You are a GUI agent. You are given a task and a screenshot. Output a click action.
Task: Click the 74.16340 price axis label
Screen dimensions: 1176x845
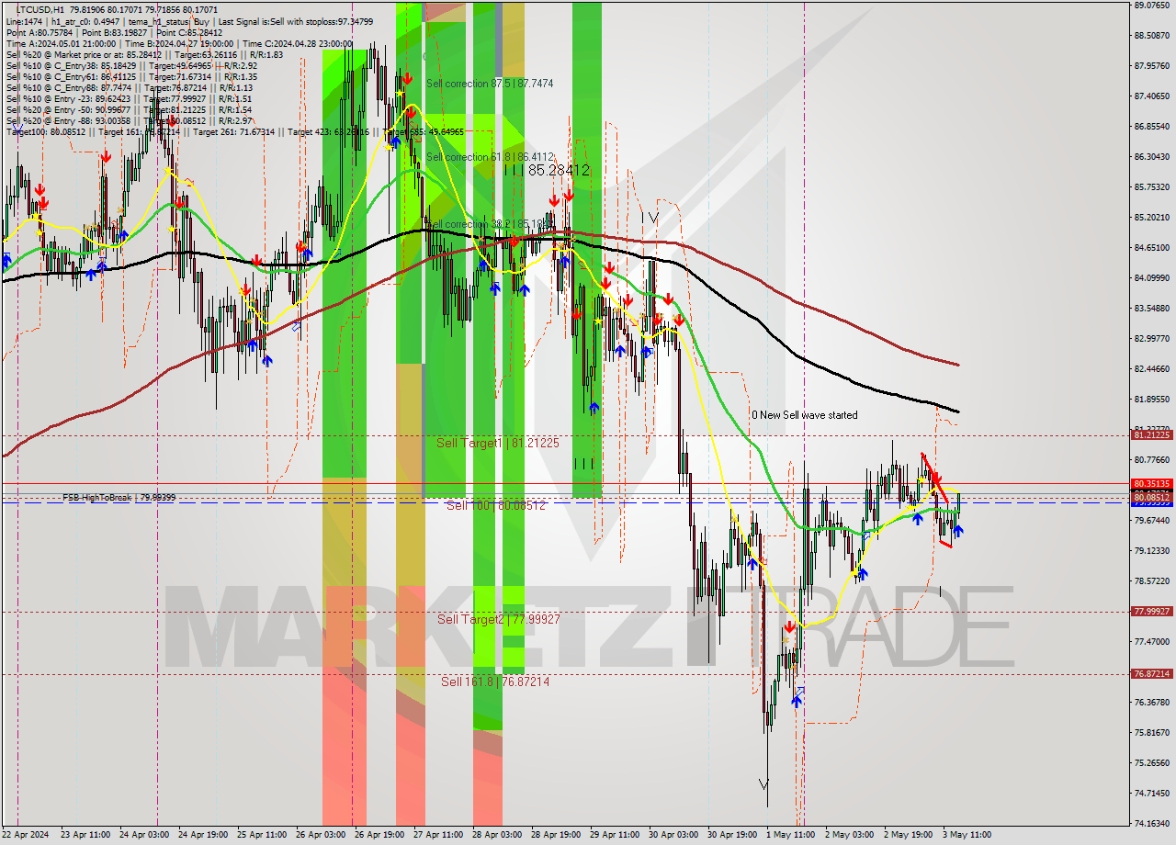(x=1151, y=824)
